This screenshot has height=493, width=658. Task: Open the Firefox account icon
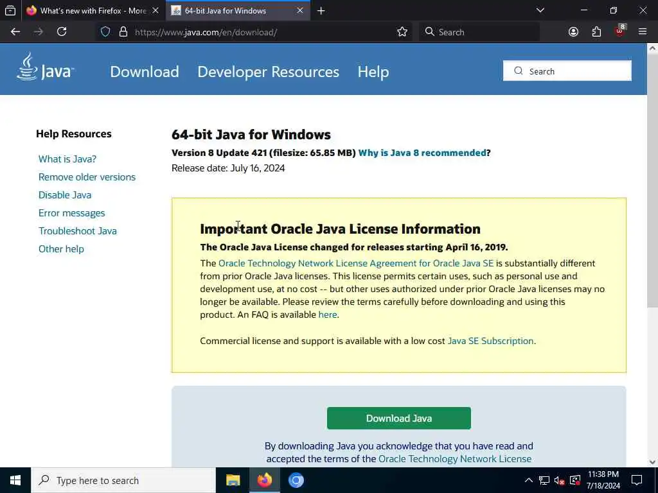tap(573, 32)
